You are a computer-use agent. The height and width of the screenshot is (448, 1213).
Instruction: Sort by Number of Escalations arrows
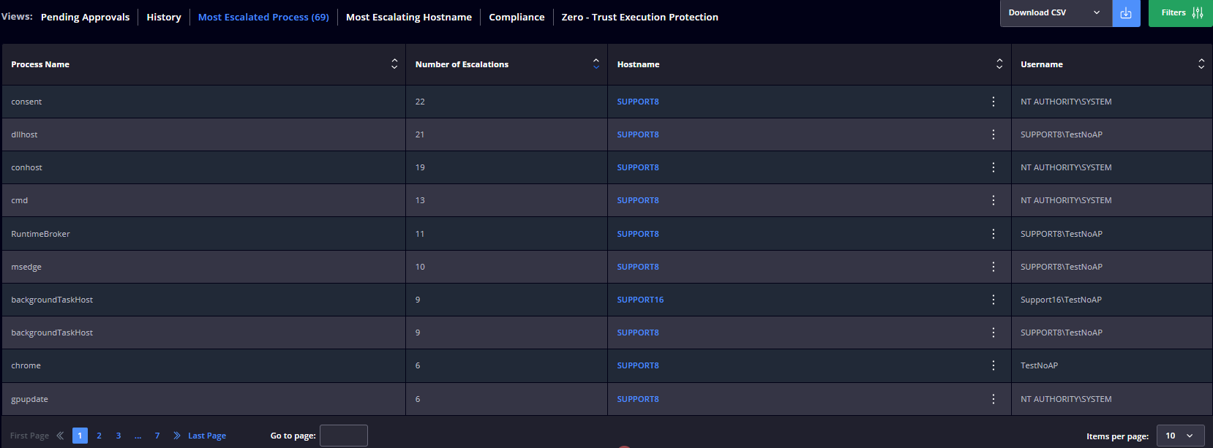point(596,64)
